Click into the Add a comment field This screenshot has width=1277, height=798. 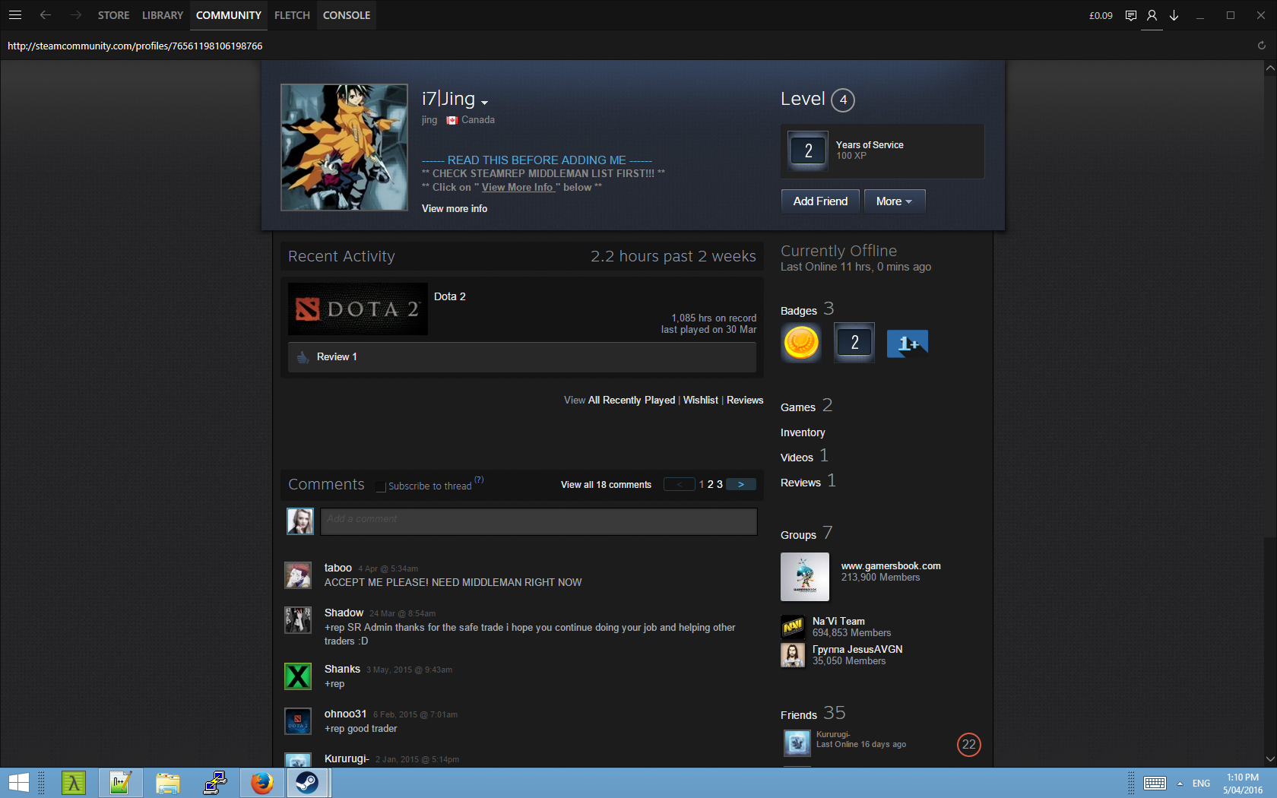[538, 521]
